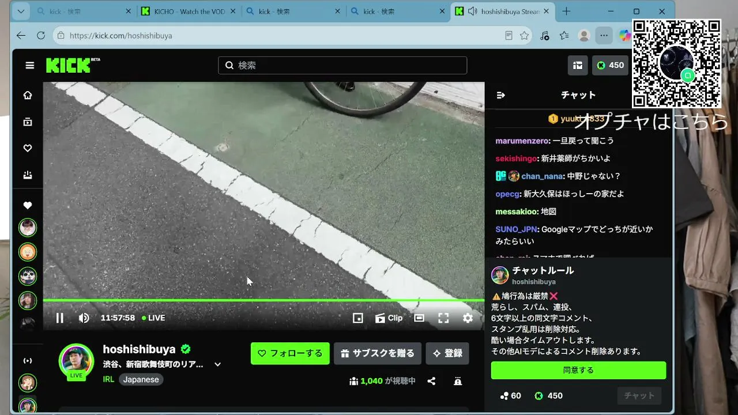Switch to theater mode in the player

click(419, 318)
